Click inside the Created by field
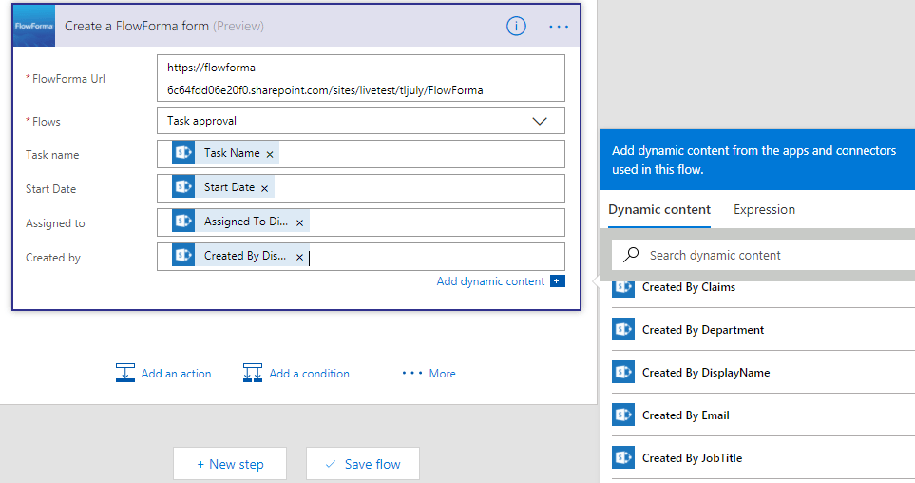915x483 pixels. coord(361,257)
